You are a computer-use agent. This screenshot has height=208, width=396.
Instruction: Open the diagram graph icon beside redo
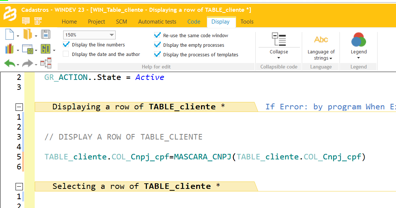coord(46,63)
